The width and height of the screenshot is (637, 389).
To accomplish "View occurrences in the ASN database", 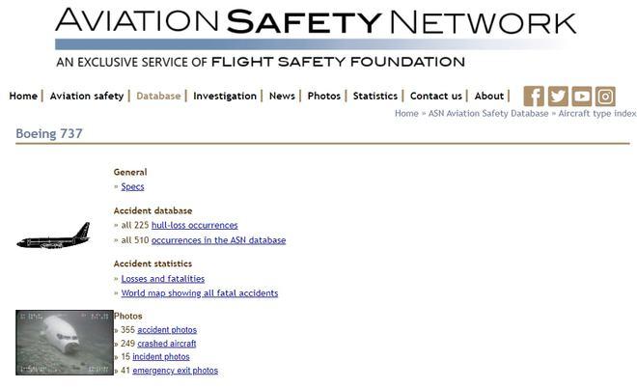I will [x=218, y=240].
